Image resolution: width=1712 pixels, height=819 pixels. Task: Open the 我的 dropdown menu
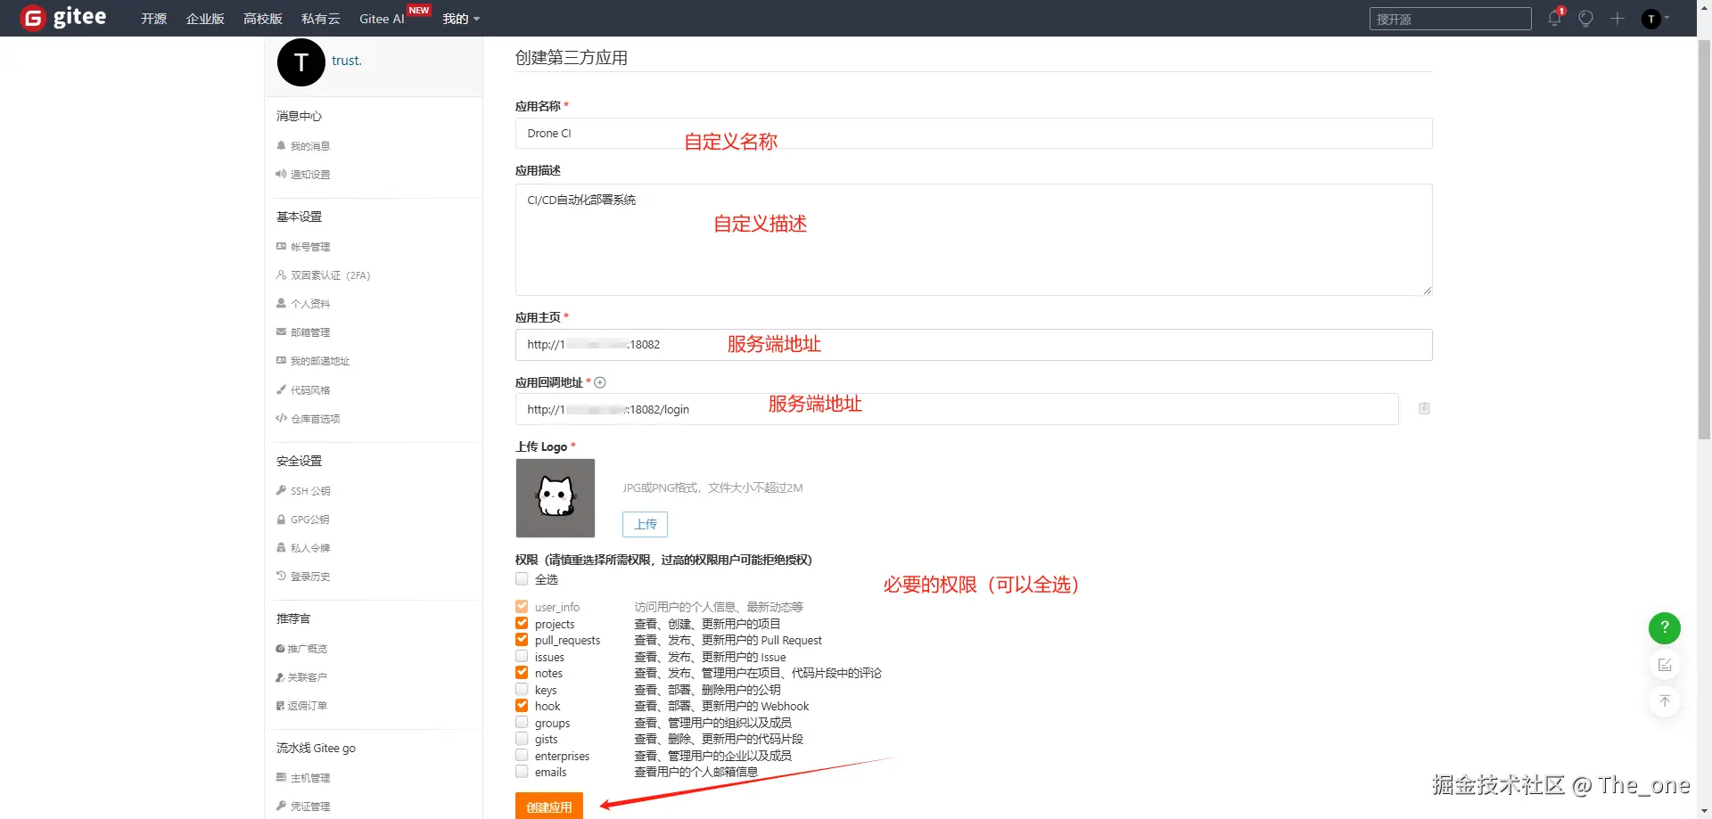[x=461, y=19]
